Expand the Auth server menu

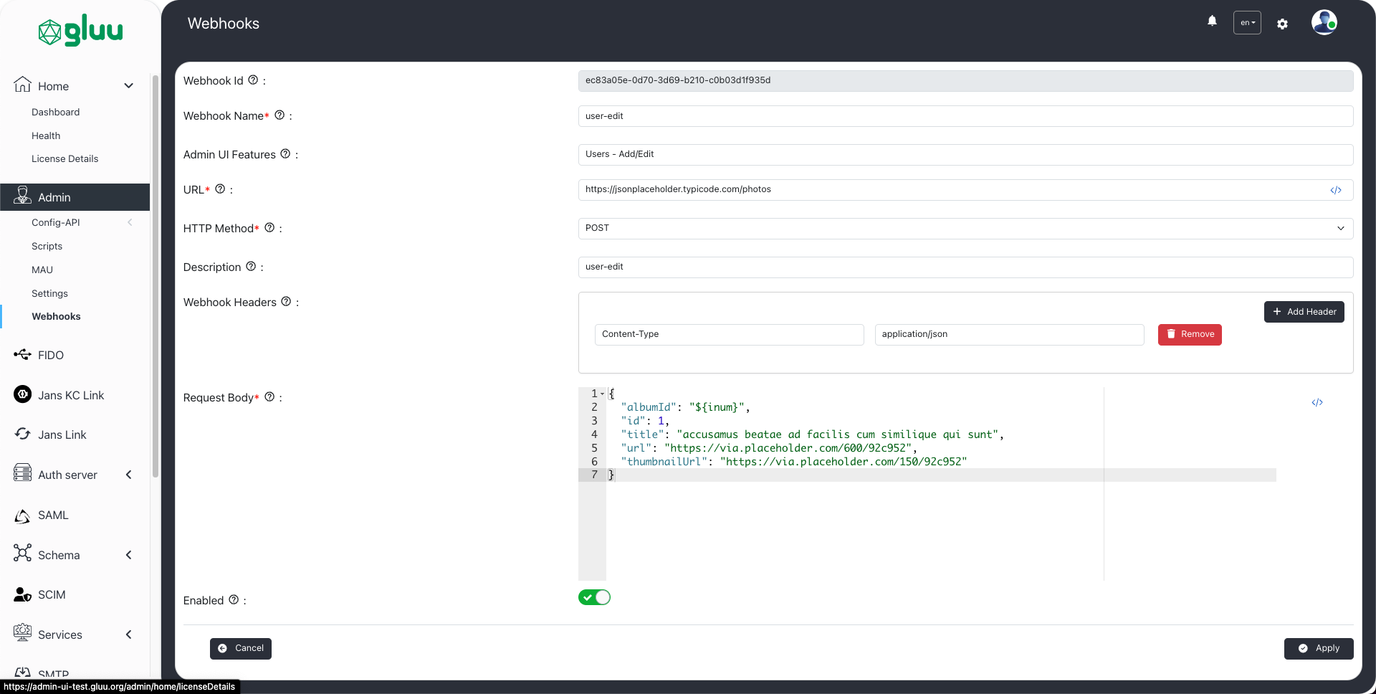(x=129, y=475)
